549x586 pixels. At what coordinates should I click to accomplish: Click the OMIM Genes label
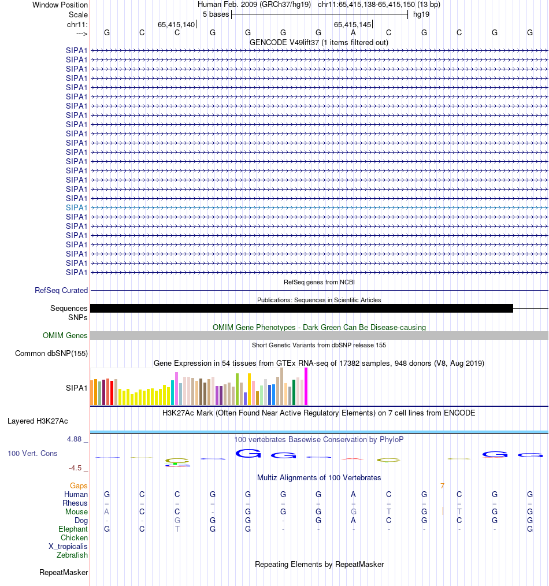point(65,336)
